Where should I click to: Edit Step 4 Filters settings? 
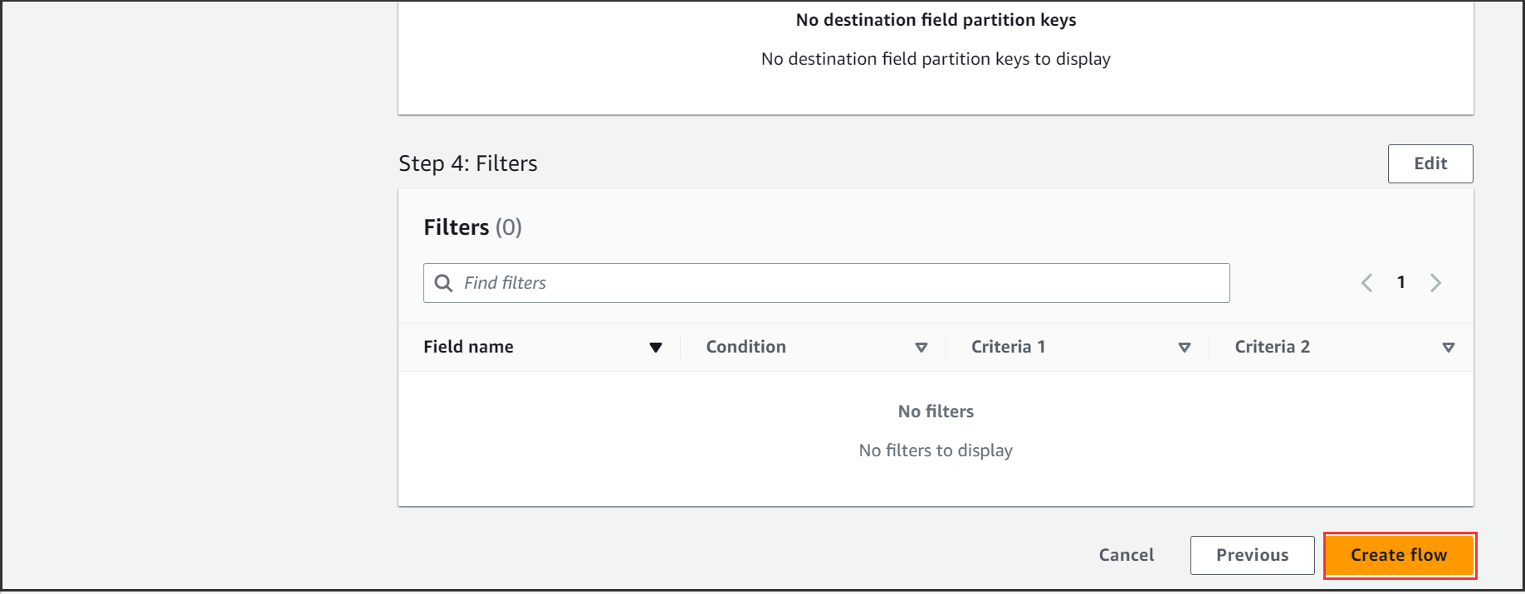[x=1430, y=163]
